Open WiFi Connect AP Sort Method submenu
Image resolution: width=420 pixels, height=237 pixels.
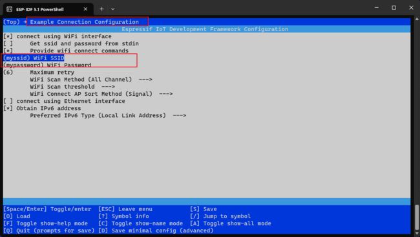(101, 94)
